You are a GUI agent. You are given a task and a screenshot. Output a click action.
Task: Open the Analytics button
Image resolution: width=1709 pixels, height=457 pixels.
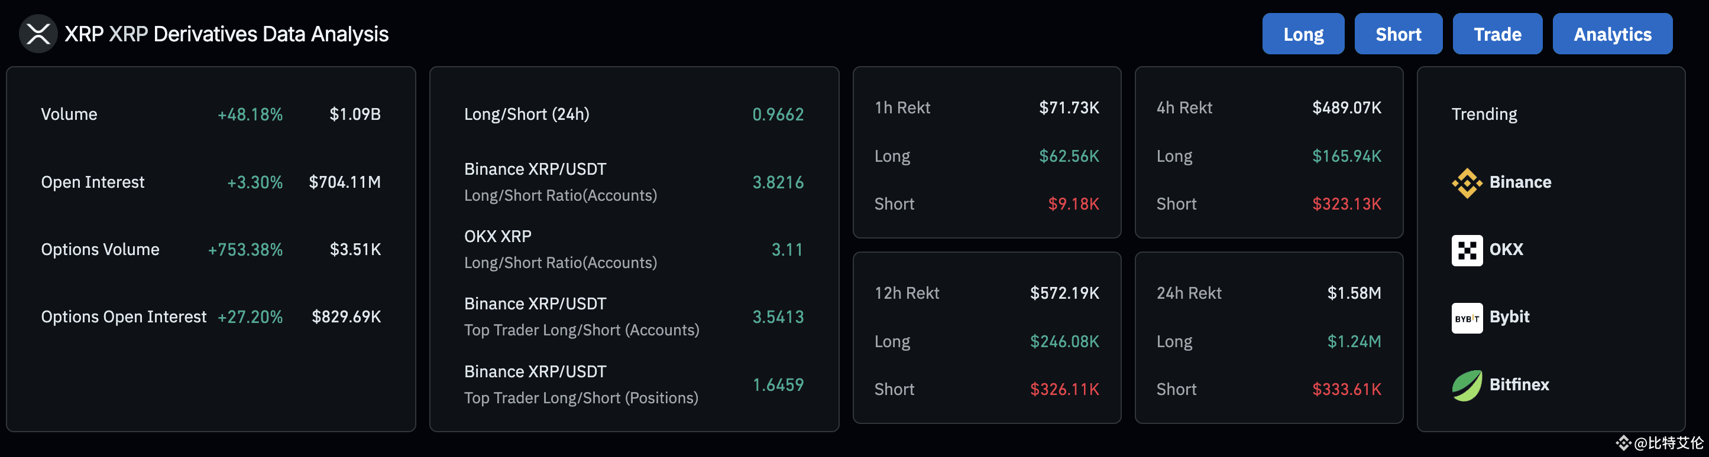pos(1612,34)
